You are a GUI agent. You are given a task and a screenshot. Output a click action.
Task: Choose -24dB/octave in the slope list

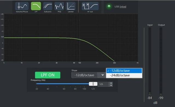click(124, 75)
